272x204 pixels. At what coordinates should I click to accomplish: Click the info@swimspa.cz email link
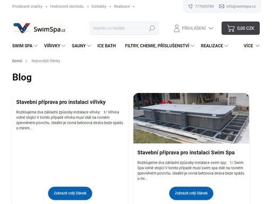pyautogui.click(x=241, y=6)
